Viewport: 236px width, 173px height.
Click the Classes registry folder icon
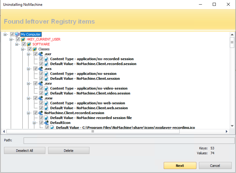point(35,49)
